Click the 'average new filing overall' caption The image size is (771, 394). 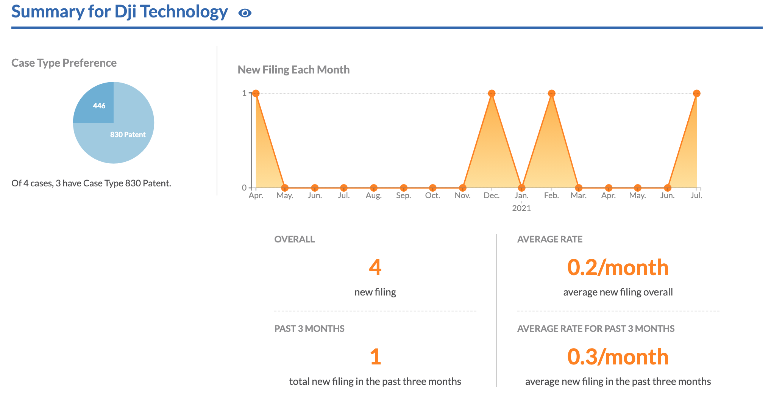(x=618, y=292)
